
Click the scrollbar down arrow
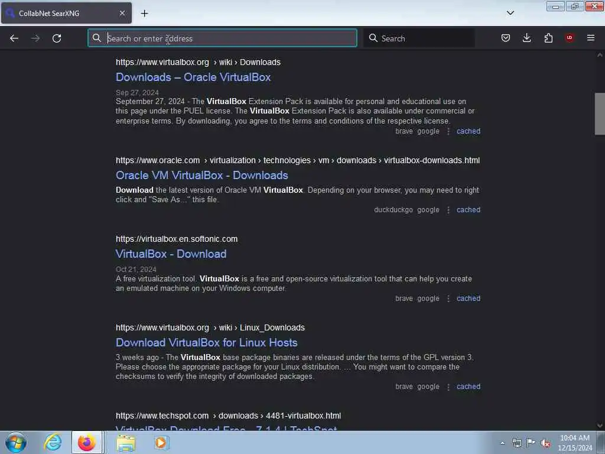click(600, 426)
